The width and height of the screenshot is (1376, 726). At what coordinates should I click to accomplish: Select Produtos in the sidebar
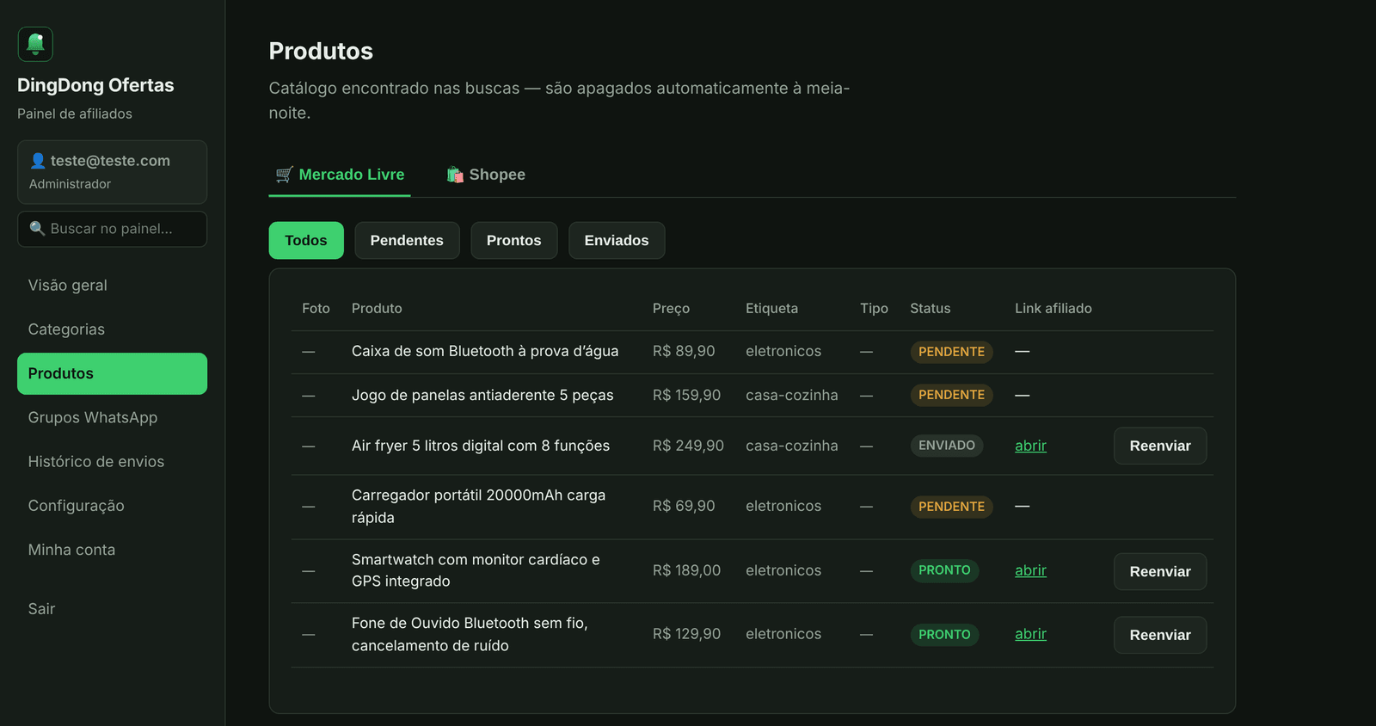(113, 373)
